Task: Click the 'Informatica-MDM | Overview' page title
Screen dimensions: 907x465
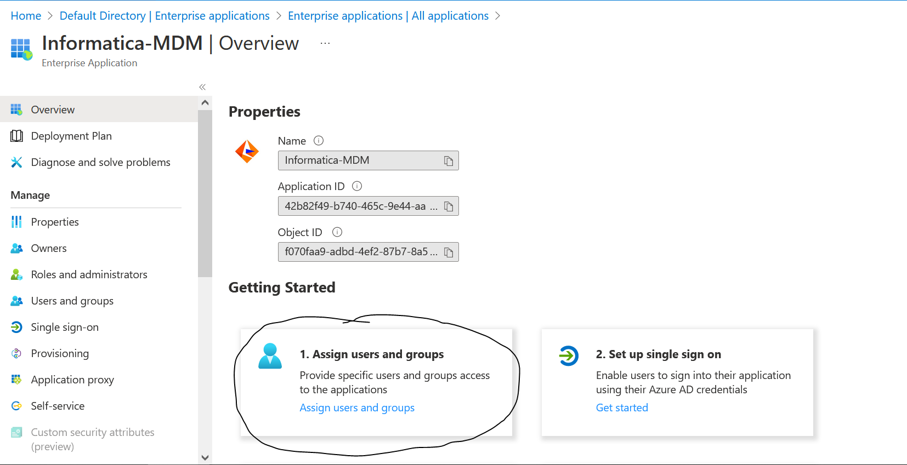Action: 171,43
